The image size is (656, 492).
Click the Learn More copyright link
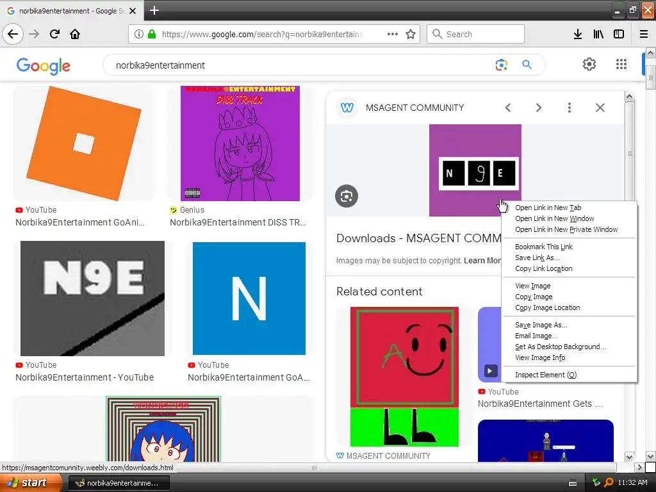[482, 260]
